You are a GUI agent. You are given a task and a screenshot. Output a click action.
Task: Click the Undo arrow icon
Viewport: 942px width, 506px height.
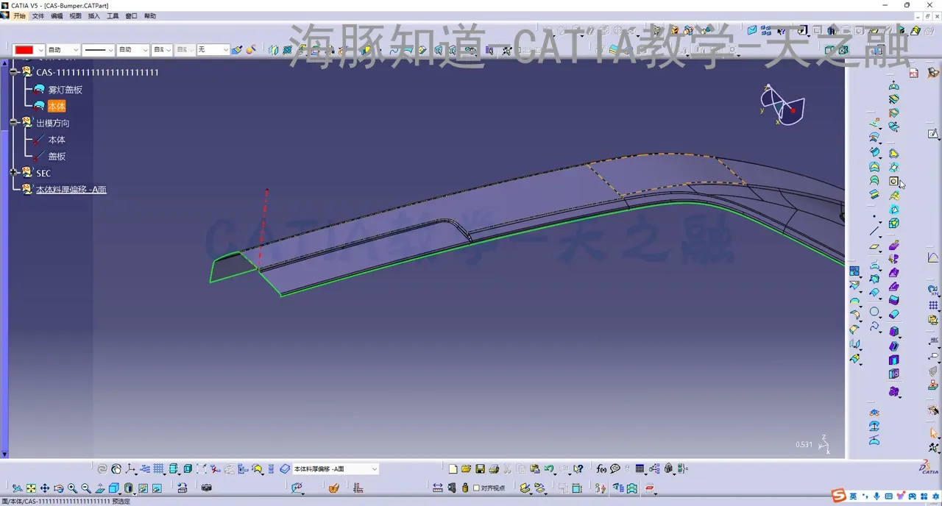(549, 469)
